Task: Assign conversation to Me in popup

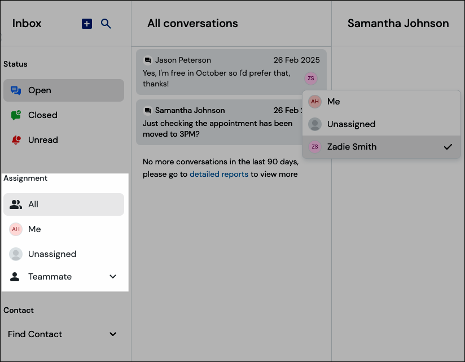Action: click(x=381, y=102)
